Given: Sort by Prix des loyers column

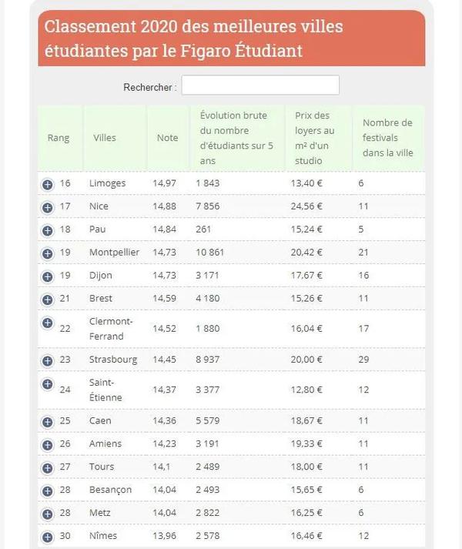Looking at the screenshot, I should click(314, 139).
